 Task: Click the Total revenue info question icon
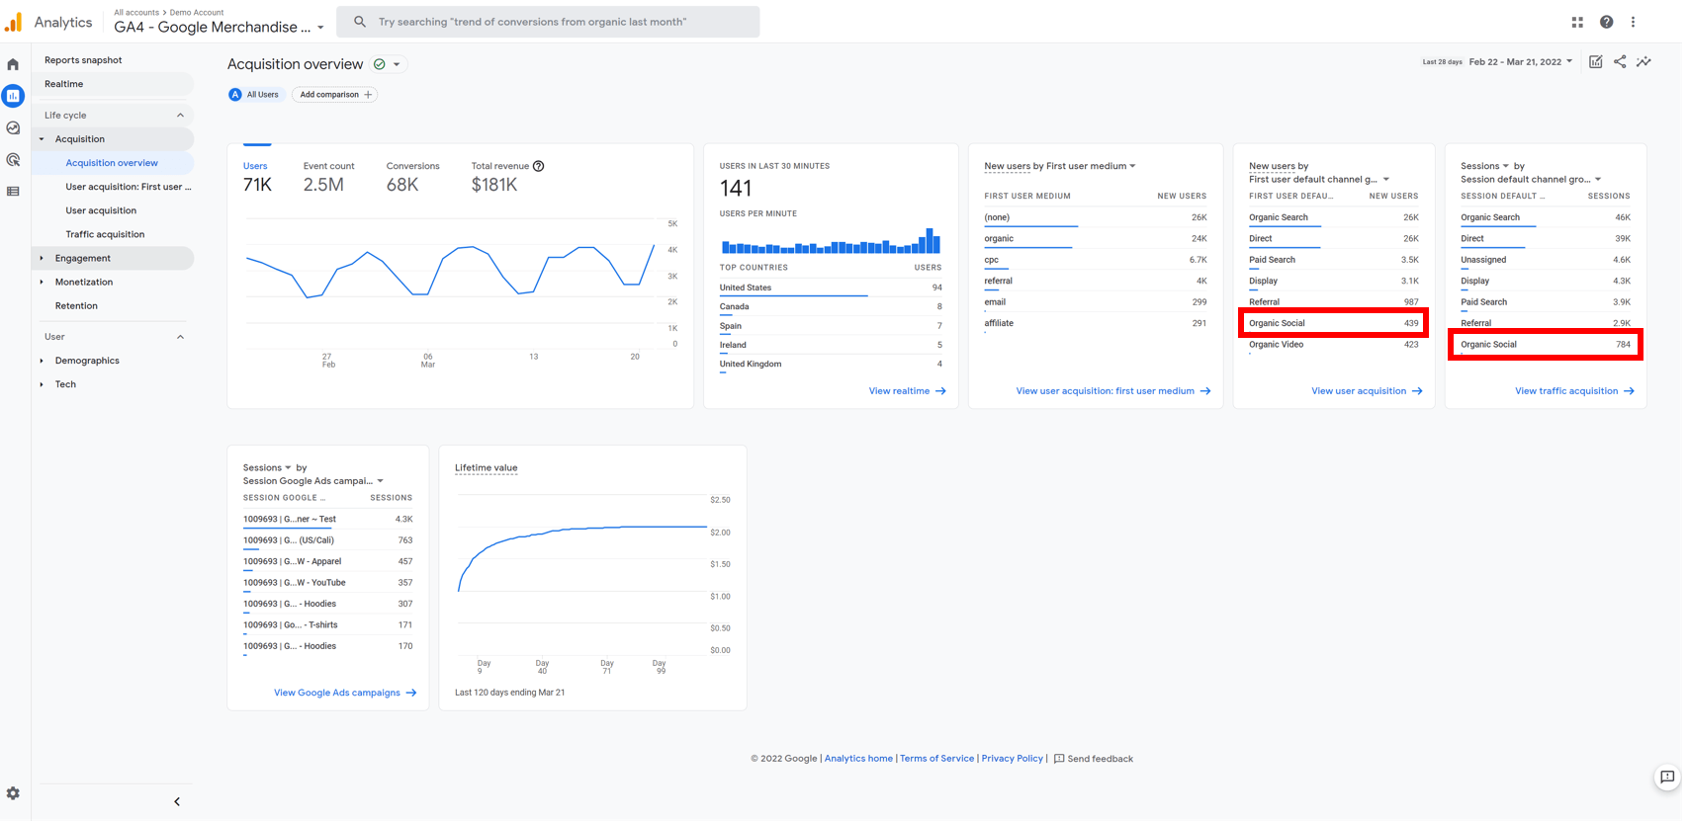click(538, 166)
